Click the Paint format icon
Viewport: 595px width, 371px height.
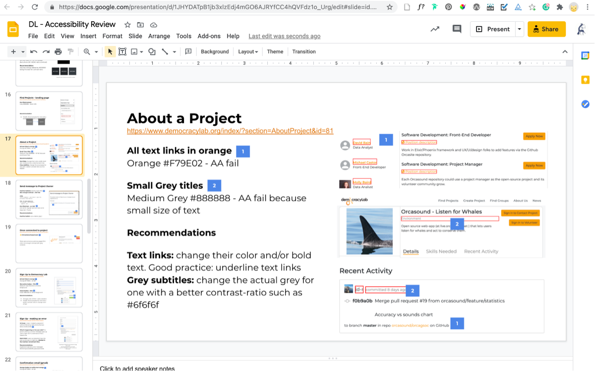tap(70, 52)
